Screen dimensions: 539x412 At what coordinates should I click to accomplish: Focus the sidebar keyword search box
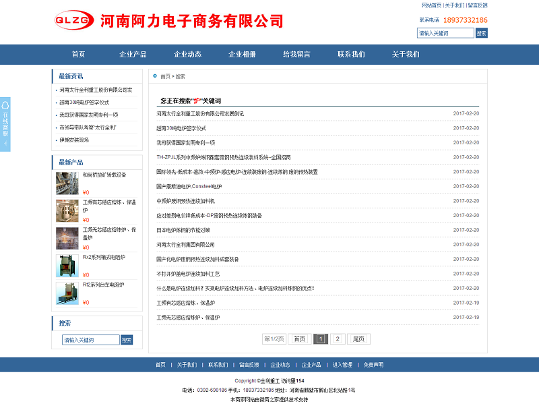[x=90, y=340]
